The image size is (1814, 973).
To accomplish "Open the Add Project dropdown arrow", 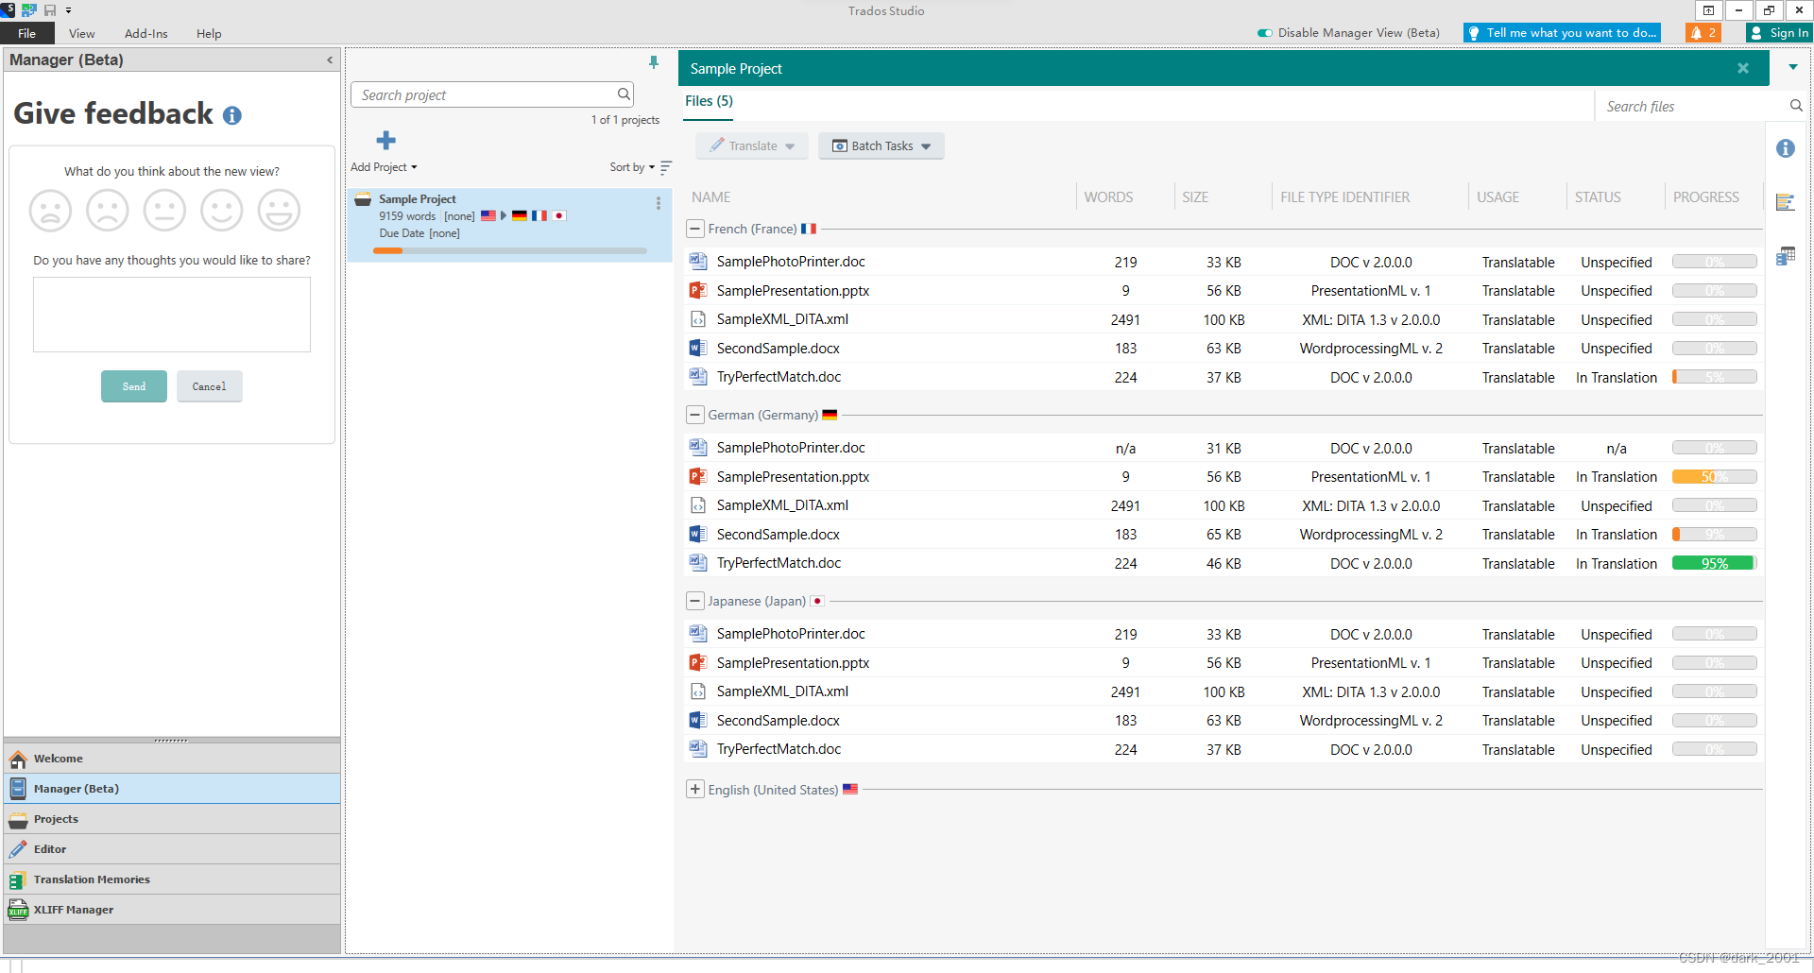I will pos(414,167).
